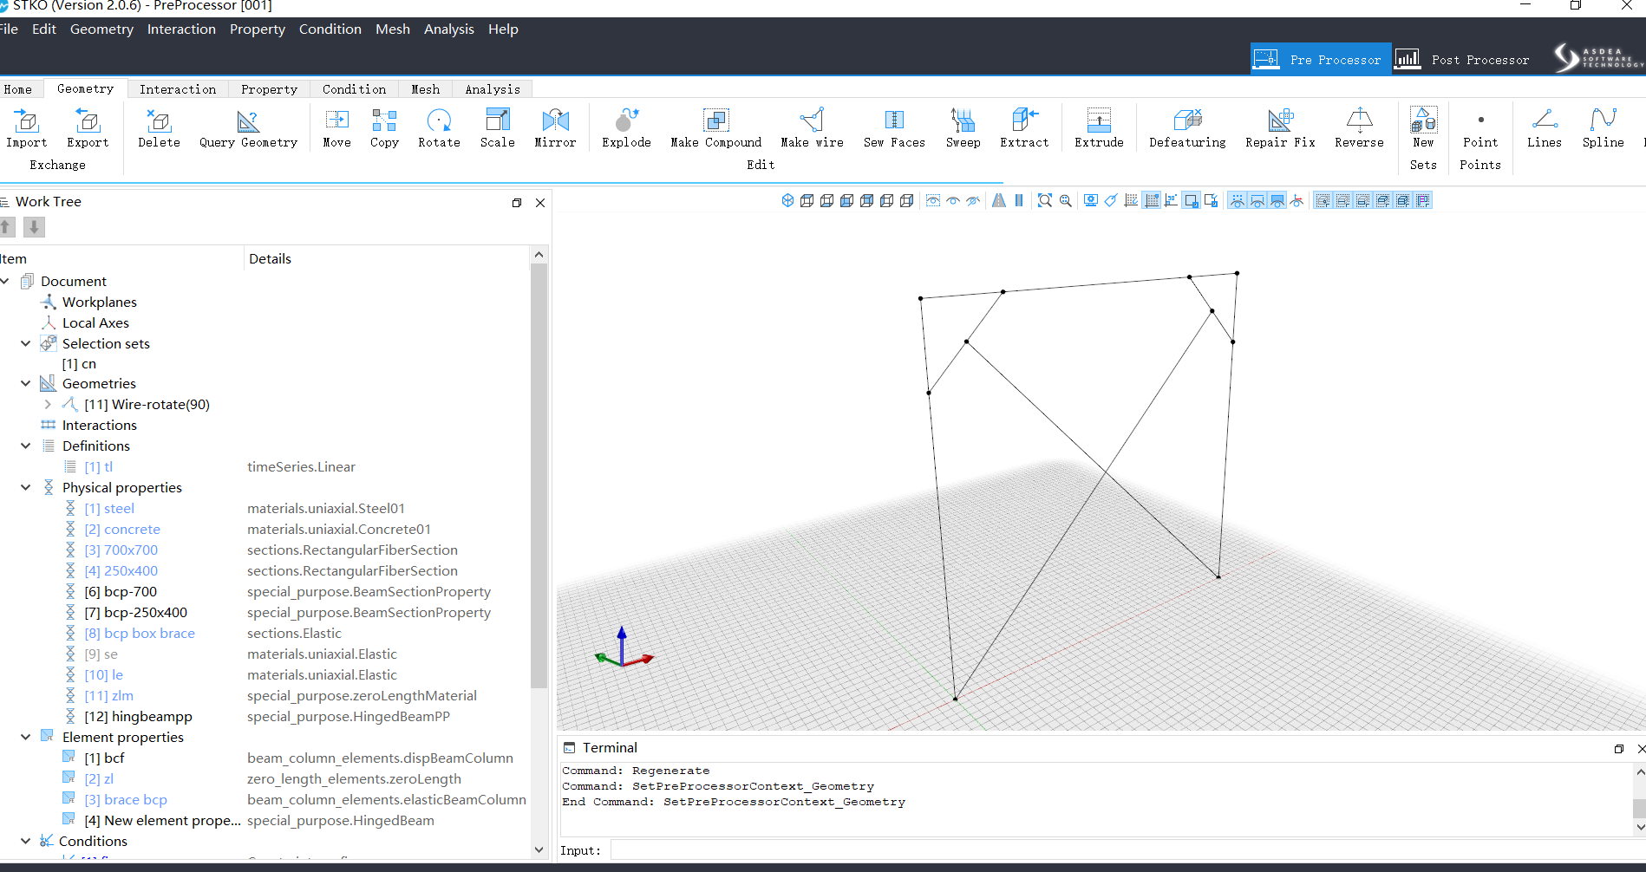Activate the Move tool
Image resolution: width=1646 pixels, height=872 pixels.
tap(336, 127)
